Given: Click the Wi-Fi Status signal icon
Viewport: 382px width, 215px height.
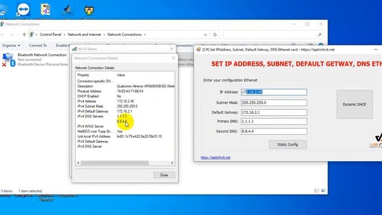Looking at the screenshot, I should (x=75, y=49).
